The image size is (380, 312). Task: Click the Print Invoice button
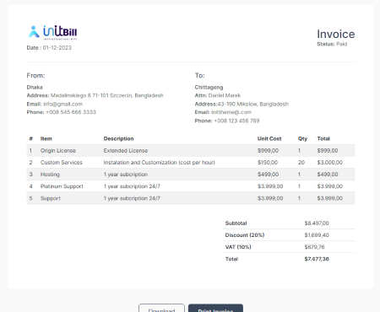click(215, 308)
